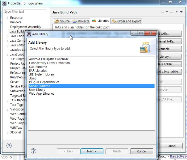Select Task Tags in properties tree
This screenshot has width=187, height=160.
click(x=17, y=105)
